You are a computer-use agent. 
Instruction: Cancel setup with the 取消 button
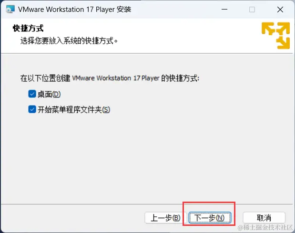[x=264, y=218]
